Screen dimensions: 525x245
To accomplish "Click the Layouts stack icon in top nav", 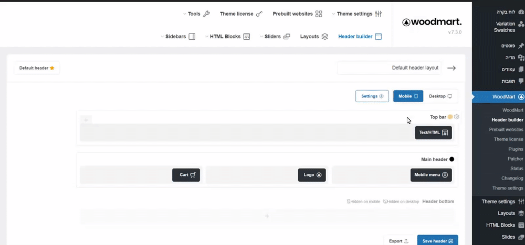I will pyautogui.click(x=325, y=36).
